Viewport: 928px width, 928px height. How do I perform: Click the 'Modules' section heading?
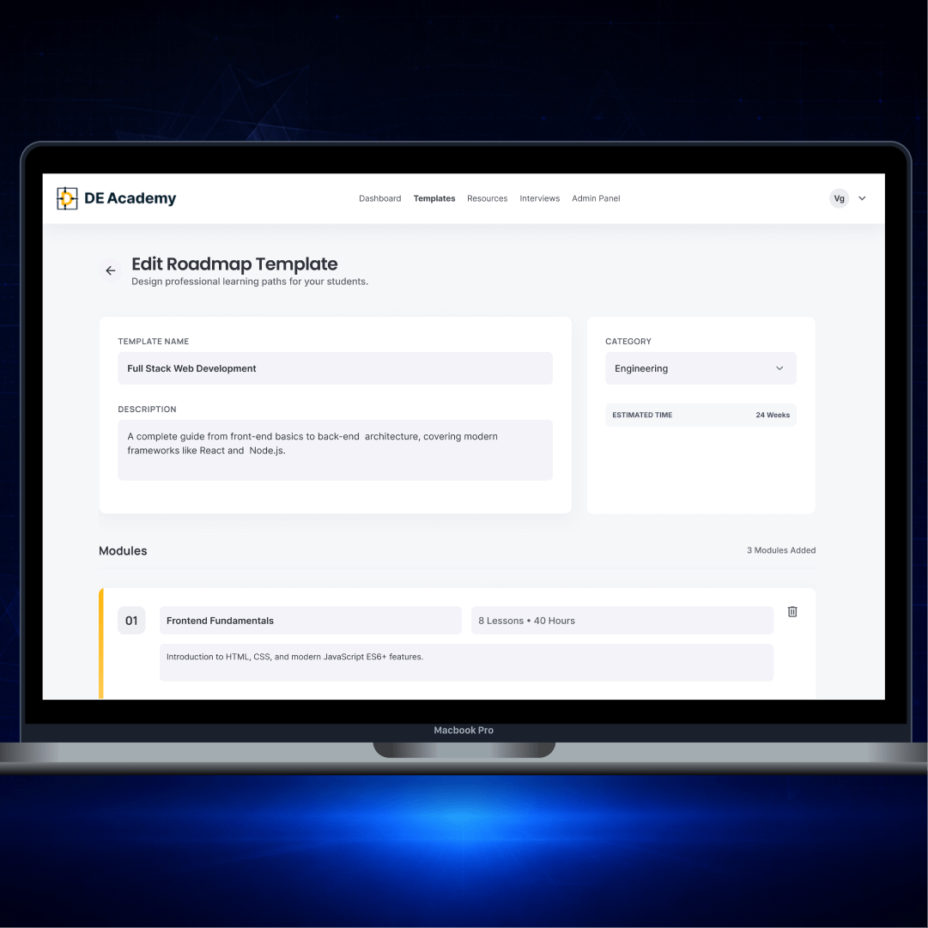123,551
